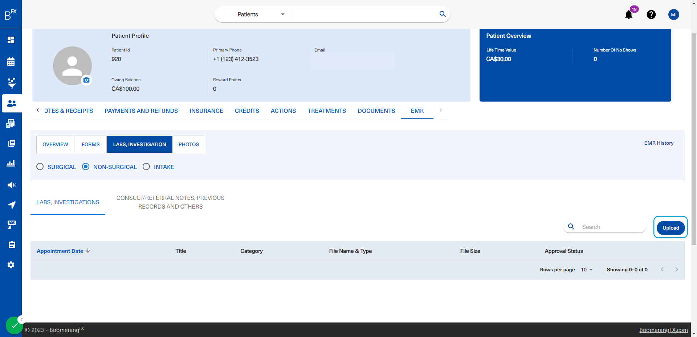Image resolution: width=697 pixels, height=337 pixels.
Task: Click the green checkmark badge at the bottom left
Action: [14, 325]
